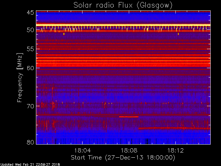Click the "Start Time (27-Dec-13 18:00:00)" label
Screen dimensions: 221x166
coord(123,157)
